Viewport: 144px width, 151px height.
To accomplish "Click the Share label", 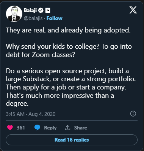I will [x=80, y=128].
